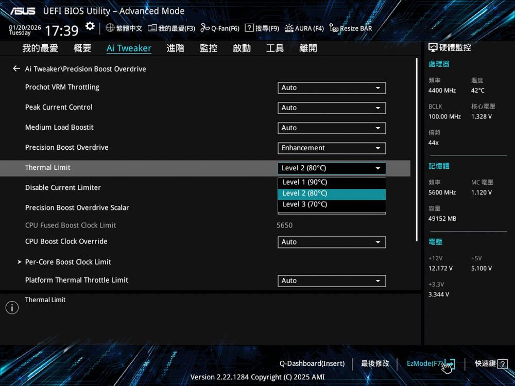
Task: Expand Per-Core Boost Clock Limit submenu
Action: 68,262
